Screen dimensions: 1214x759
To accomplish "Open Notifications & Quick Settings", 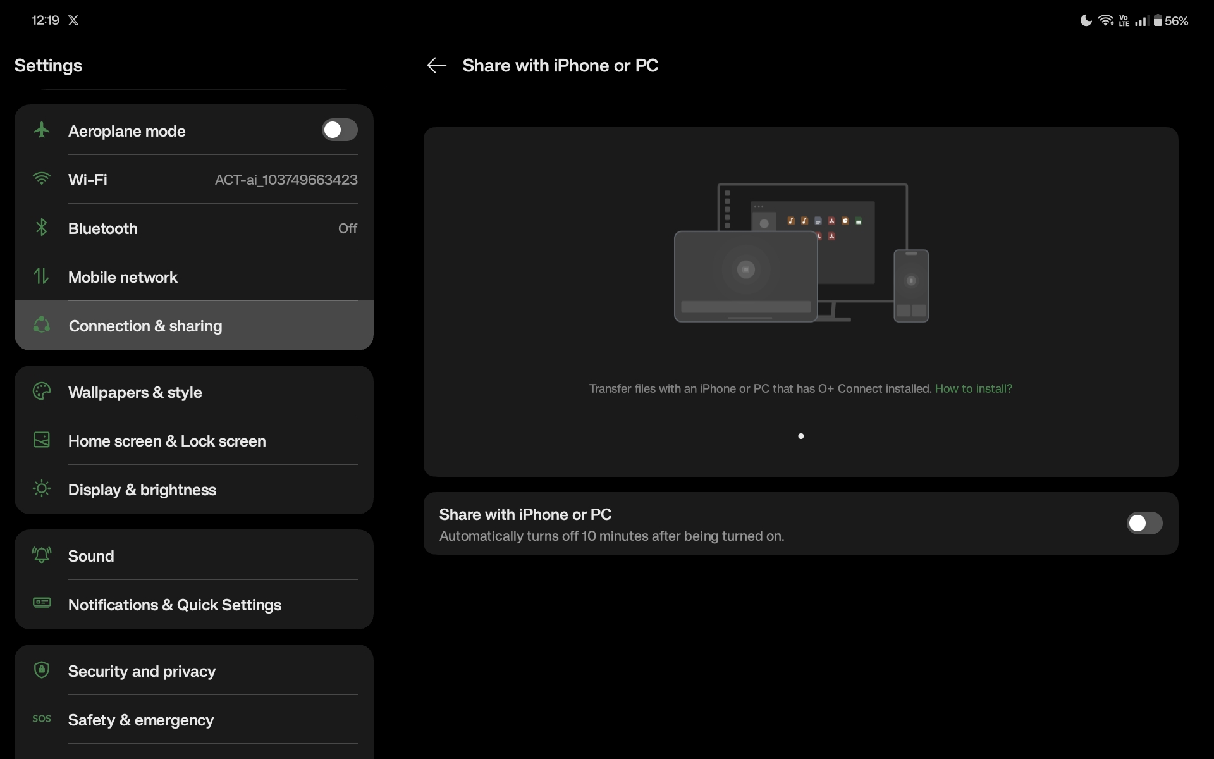I will (194, 605).
